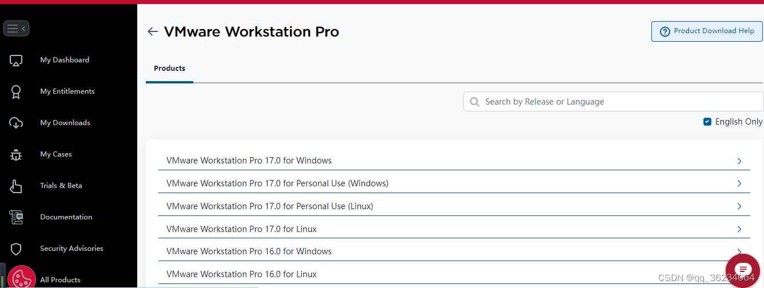This screenshot has width=764, height=288.
Task: Open VMware Workstation Pro 16.0 for Linux
Action: coord(454,274)
